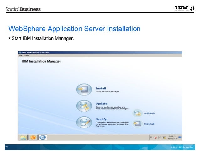Viewport: 200px width, 155px height.
Task: Click the Installation Manager title bar icon
Action: (20, 53)
